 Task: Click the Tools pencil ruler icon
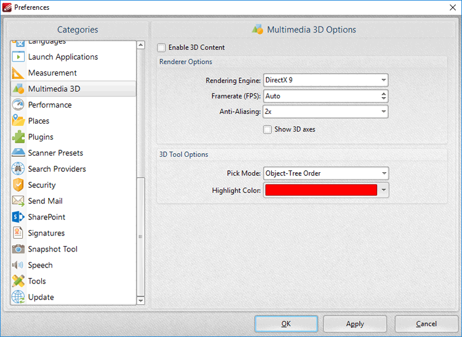click(x=18, y=281)
